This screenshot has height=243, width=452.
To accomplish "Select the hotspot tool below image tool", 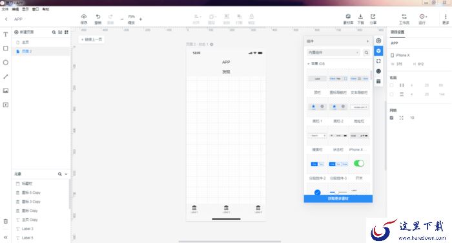I will tap(5, 105).
